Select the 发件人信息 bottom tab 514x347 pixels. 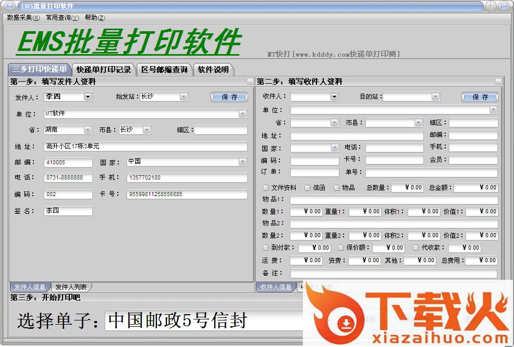(30, 287)
